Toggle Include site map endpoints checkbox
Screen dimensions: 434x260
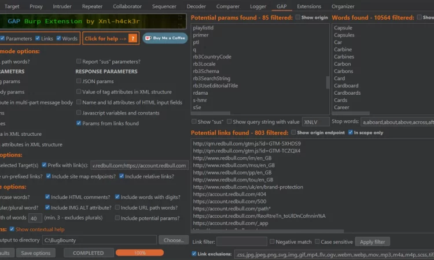click(x=49, y=176)
